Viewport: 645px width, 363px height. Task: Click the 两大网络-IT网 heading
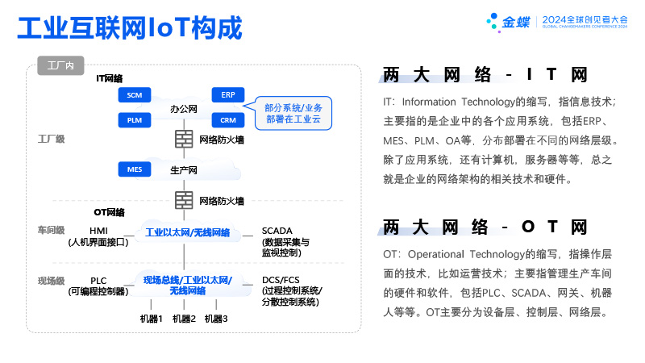click(485, 76)
